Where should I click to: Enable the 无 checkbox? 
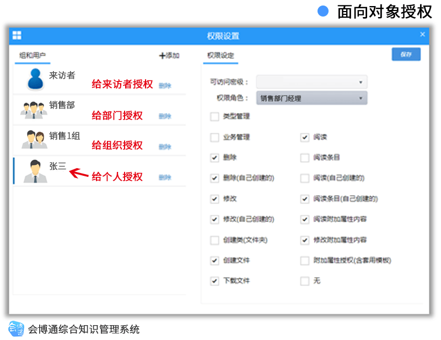pos(305,280)
